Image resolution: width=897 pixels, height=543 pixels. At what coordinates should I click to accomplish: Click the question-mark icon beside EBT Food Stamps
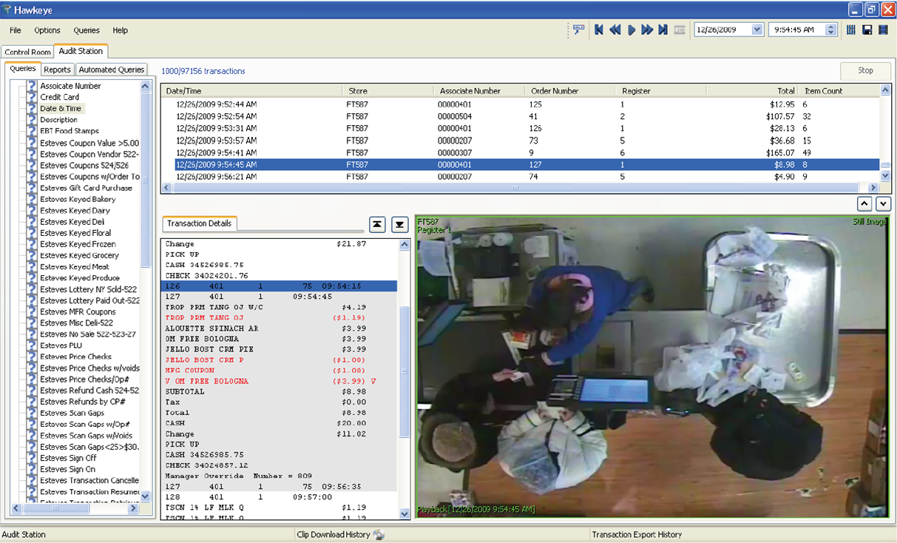[32, 131]
